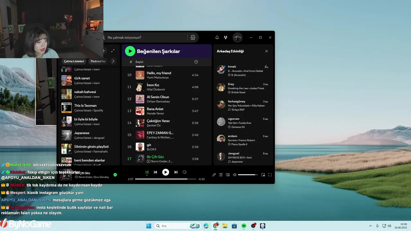Open the türk sanat playlist
Viewport: 411px width, 231px height.
tap(88, 80)
